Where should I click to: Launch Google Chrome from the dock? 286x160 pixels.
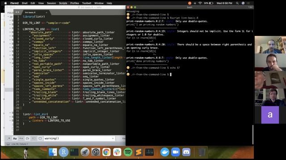pyautogui.click(x=106, y=152)
